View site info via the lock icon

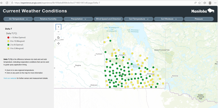click(12, 3)
